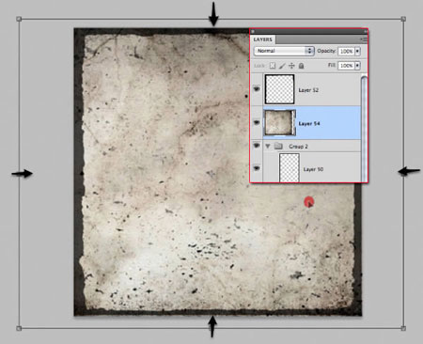This screenshot has height=344, width=423.
Task: Click the Fill value field
Action: point(346,66)
